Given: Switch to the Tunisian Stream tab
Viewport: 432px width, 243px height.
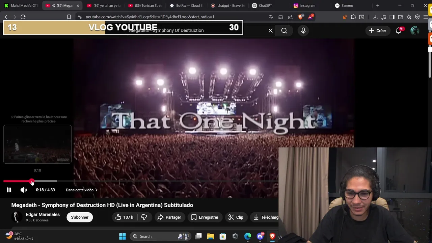Looking at the screenshot, I should click(x=145, y=5).
